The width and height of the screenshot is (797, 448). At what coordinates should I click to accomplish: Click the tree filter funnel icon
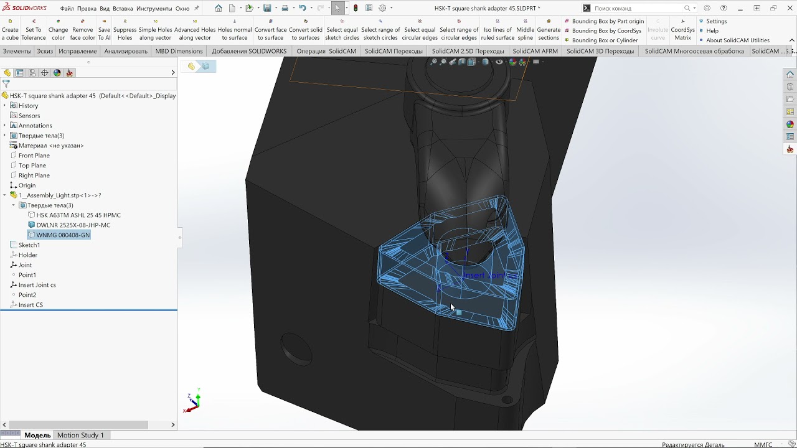click(x=6, y=83)
